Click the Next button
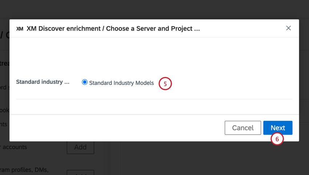Screen dimensions: 309x175 (x=278, y=128)
